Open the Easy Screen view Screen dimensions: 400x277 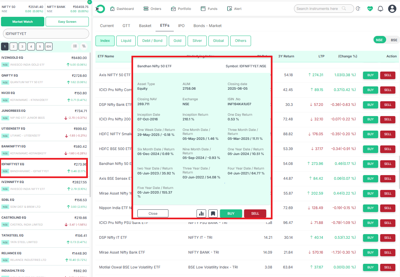coord(67,22)
